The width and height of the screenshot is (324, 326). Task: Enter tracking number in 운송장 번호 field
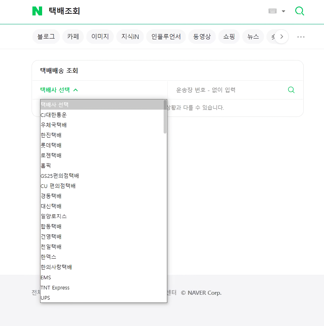click(227, 90)
